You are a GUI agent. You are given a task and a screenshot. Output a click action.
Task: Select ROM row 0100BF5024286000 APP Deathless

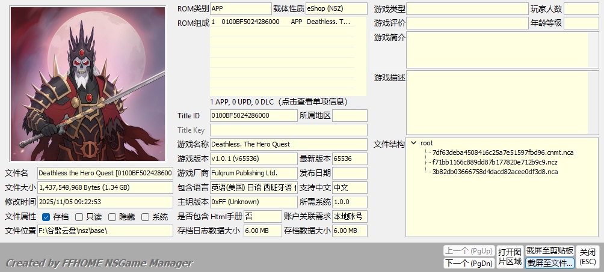pyautogui.click(x=282, y=22)
